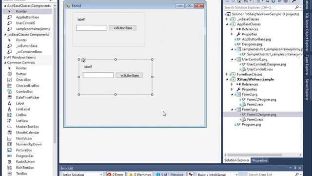312x176 pixels.
Task: Select UserControl2 toolbox item
Action: 25,23
